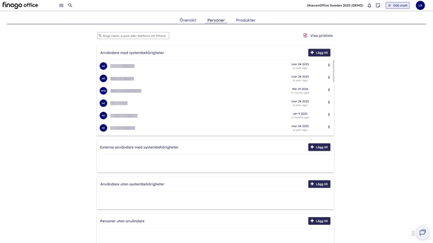Open the LS user profile avatar
433x243 pixels.
420,5
